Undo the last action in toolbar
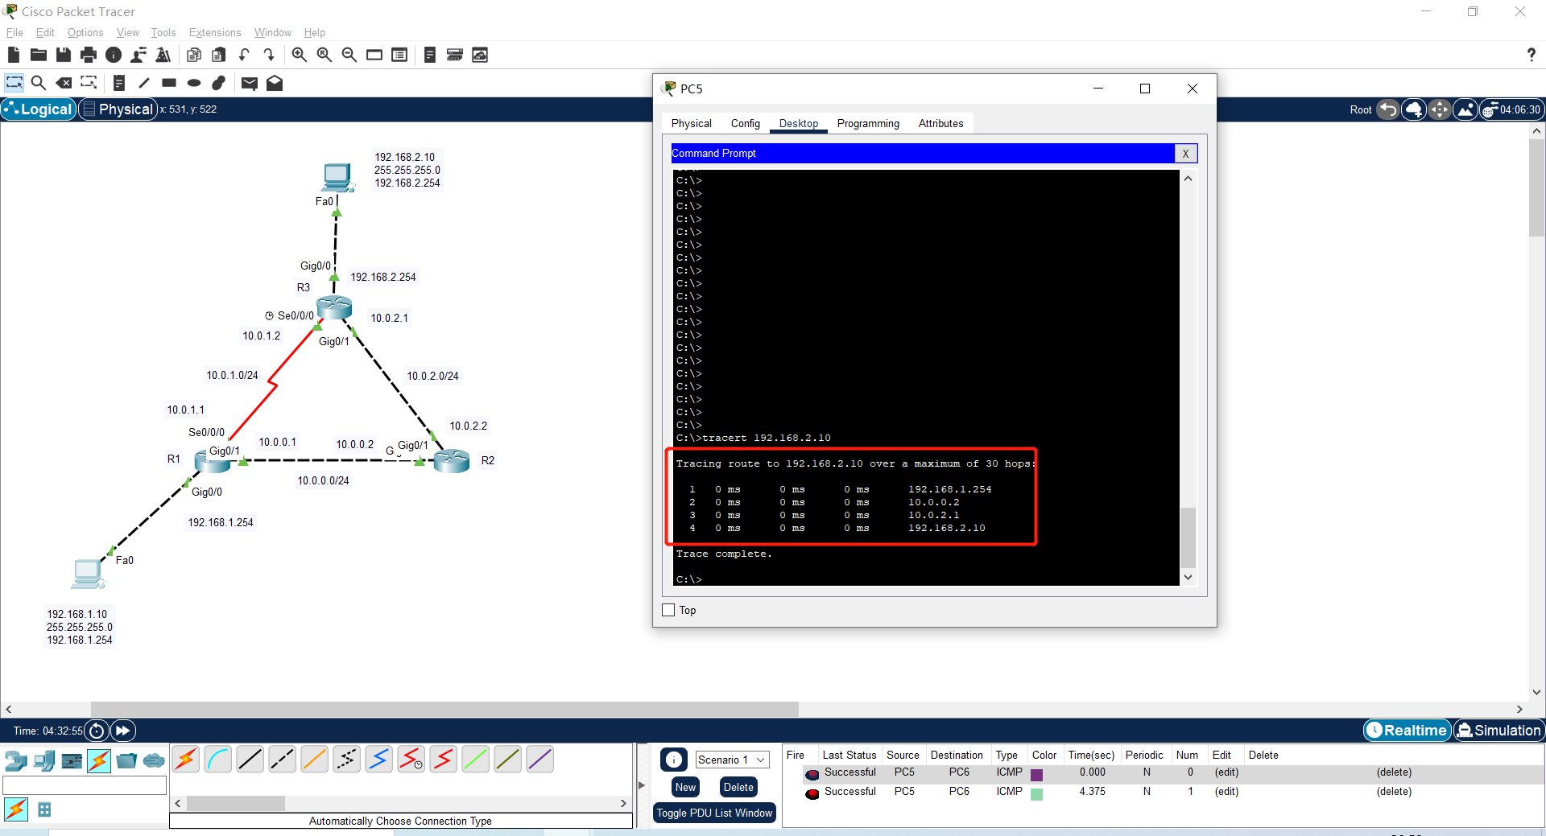 244,55
